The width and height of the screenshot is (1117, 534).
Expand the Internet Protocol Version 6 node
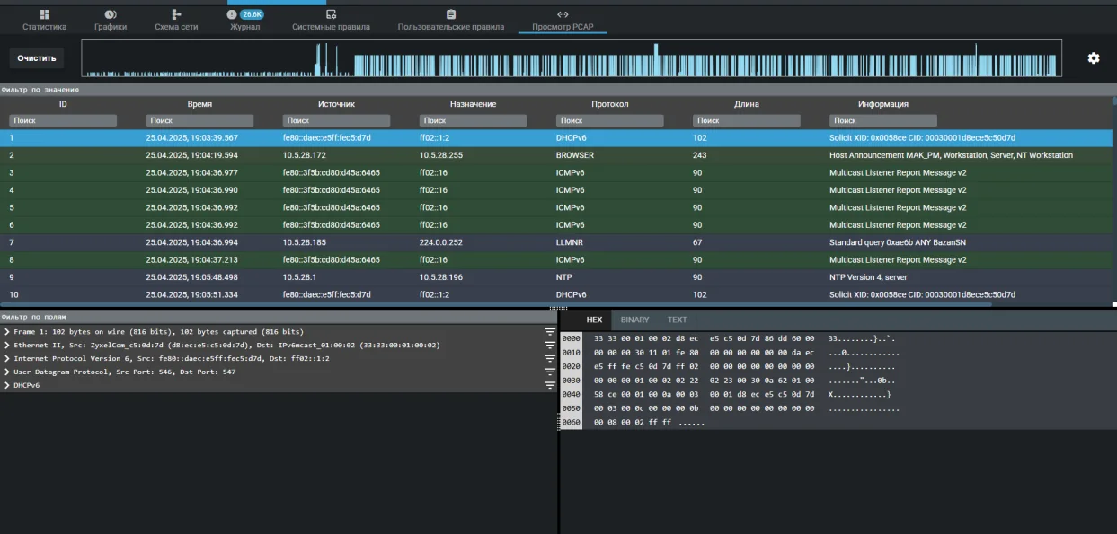click(x=7, y=359)
